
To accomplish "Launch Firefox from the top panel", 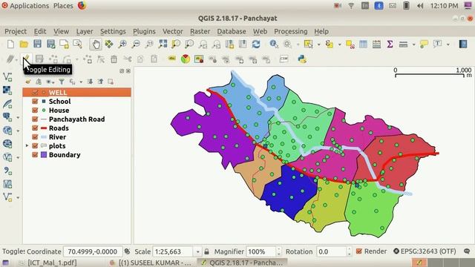I will pyautogui.click(x=82, y=5).
